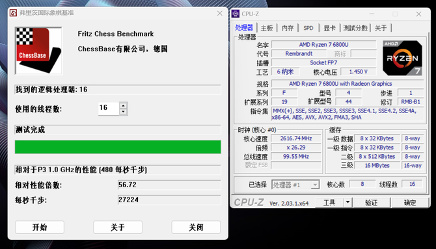Click the thread count field showing 16
Image resolution: width=436 pixels, height=249 pixels.
109,109
